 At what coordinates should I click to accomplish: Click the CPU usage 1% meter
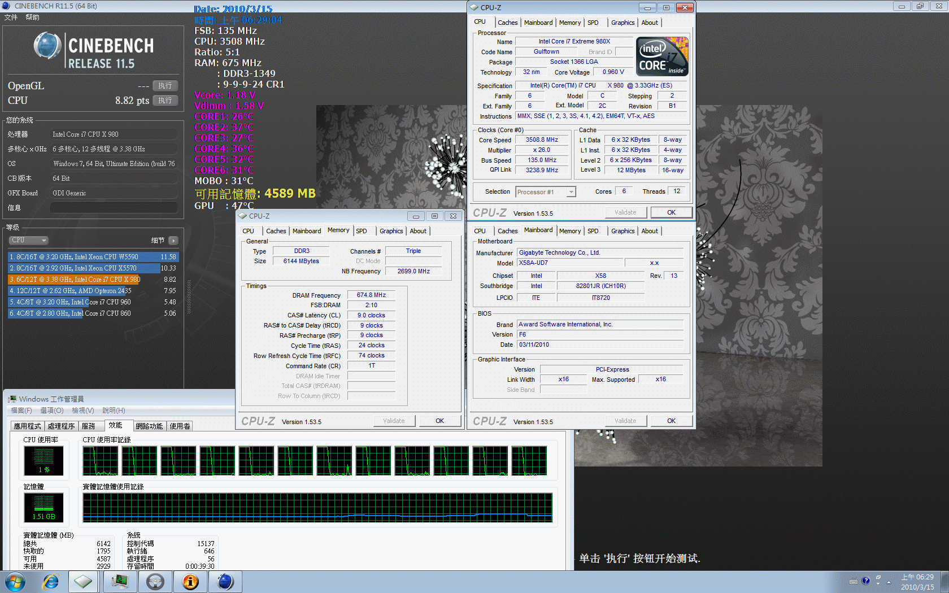pos(43,460)
